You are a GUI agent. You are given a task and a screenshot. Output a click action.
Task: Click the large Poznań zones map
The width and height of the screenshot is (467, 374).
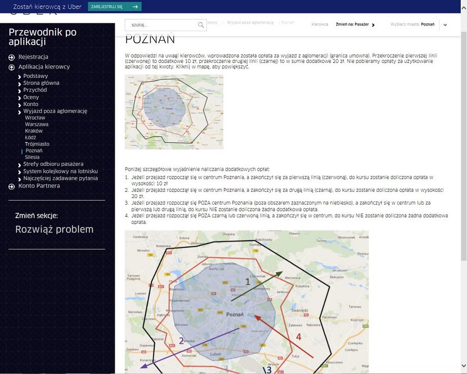[x=246, y=302]
